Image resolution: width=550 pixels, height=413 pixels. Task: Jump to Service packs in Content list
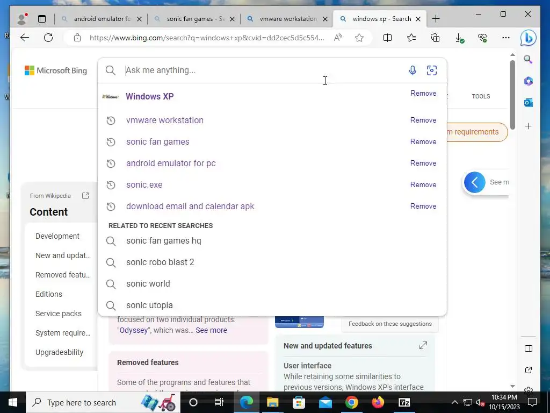pos(58,314)
